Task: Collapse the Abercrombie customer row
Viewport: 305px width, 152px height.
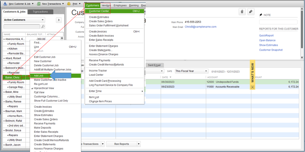Action: pyautogui.click(x=4, y=39)
